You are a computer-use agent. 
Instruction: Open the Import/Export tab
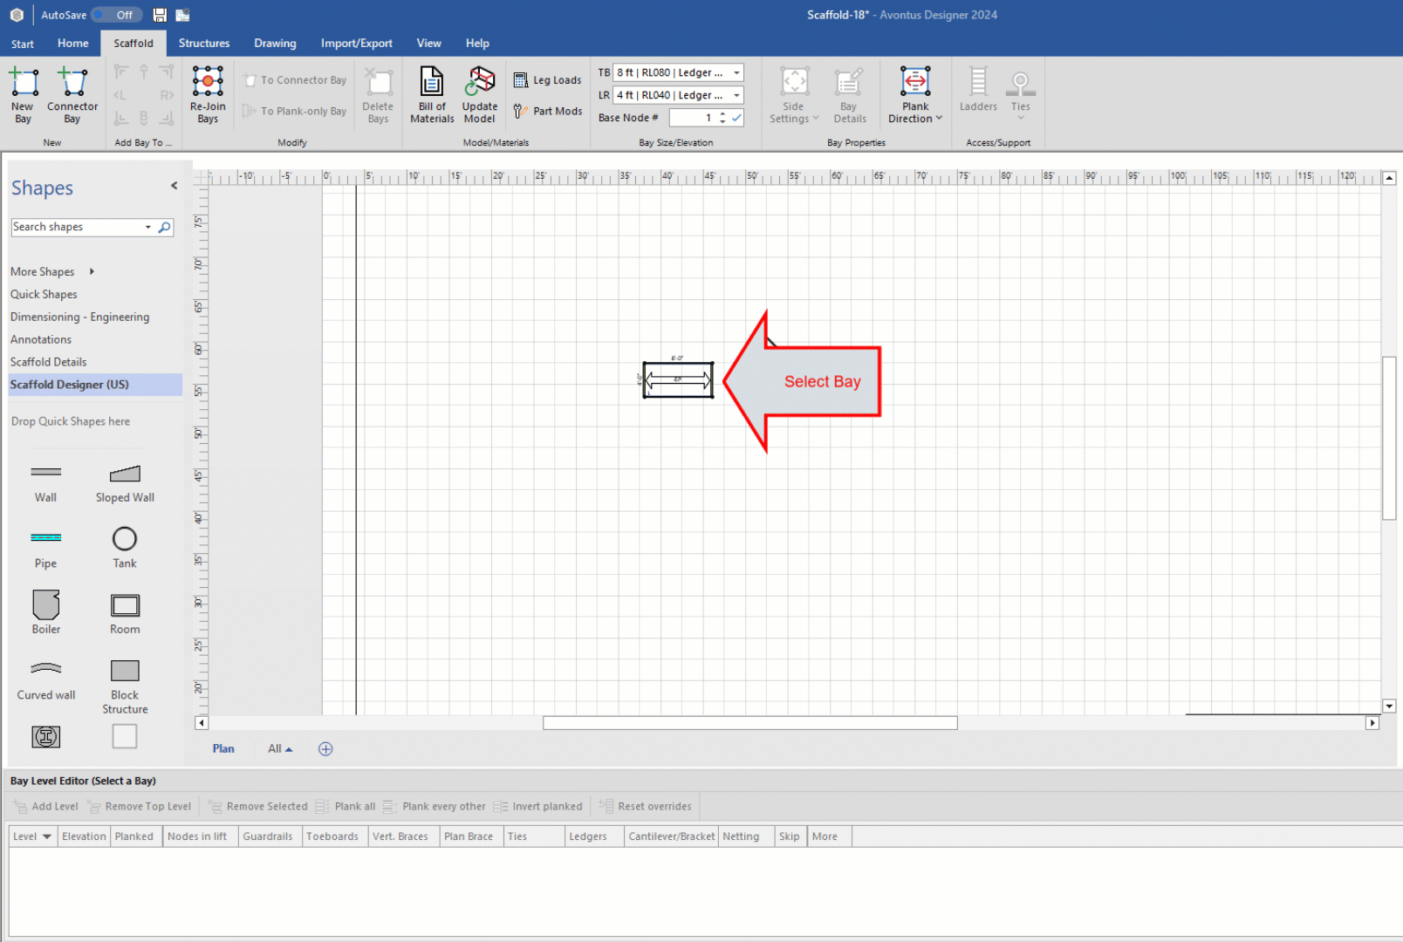point(356,44)
